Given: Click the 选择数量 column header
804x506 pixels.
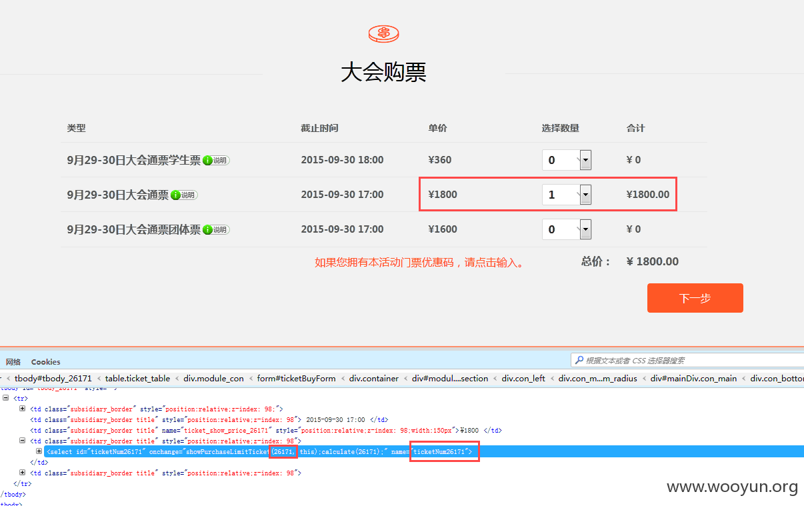Looking at the screenshot, I should [560, 128].
